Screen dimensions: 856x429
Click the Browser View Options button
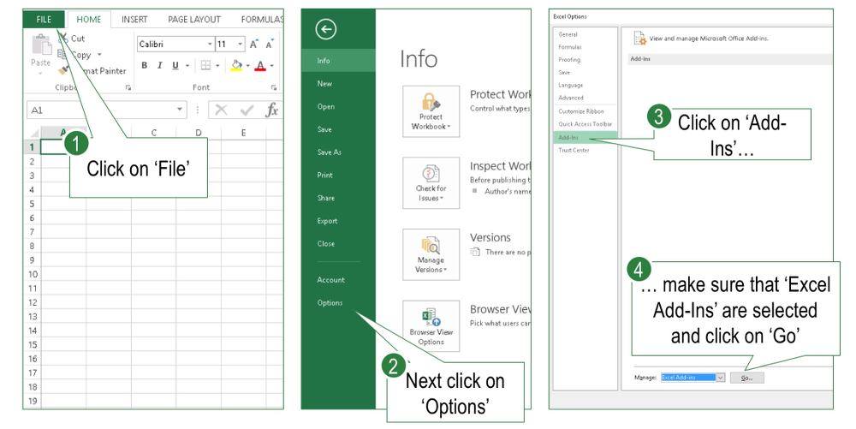[x=431, y=326]
